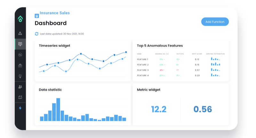Image resolution: width=256 pixels, height=138 pixels.
Task: Open the sync cycle icon in sidebar
Action: pyautogui.click(x=20, y=97)
